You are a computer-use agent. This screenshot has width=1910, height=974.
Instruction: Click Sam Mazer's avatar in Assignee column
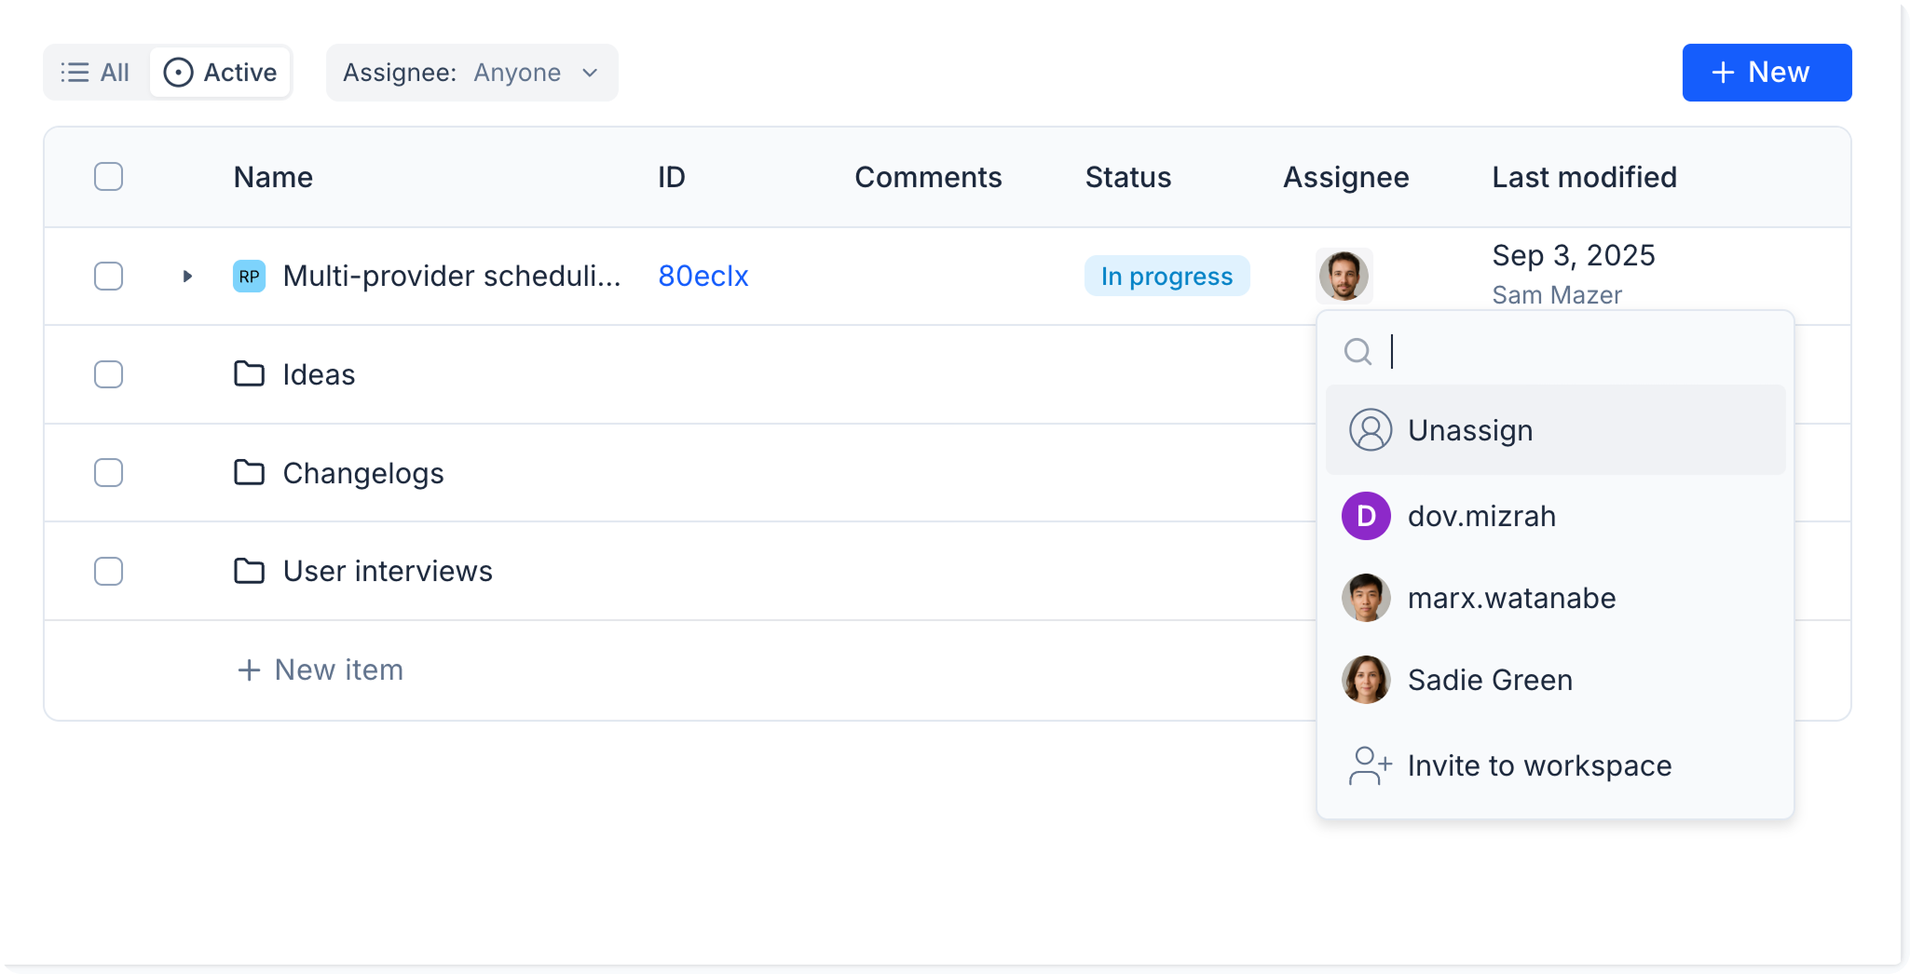pyautogui.click(x=1344, y=277)
